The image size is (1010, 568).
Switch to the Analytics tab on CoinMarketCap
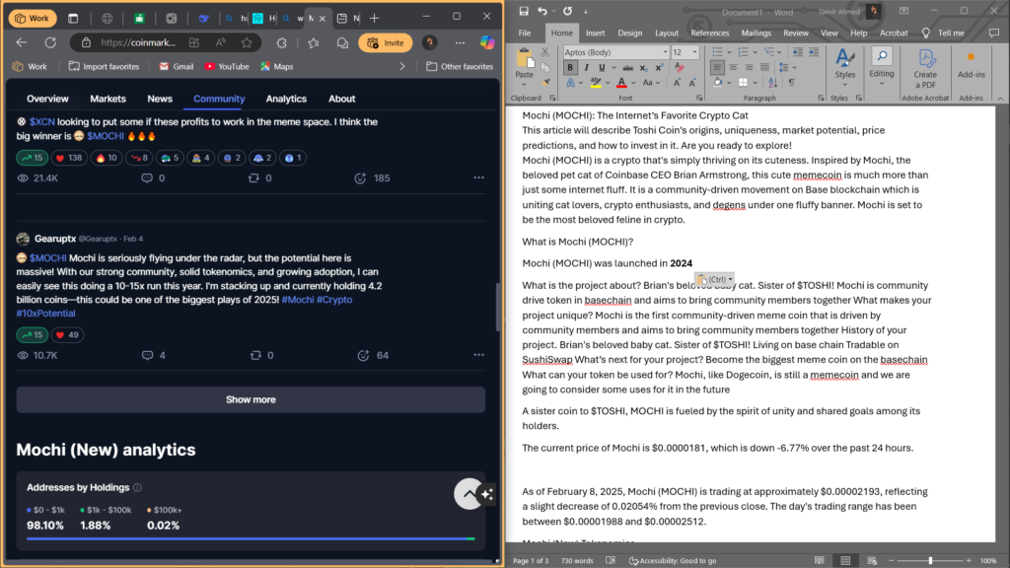click(286, 99)
